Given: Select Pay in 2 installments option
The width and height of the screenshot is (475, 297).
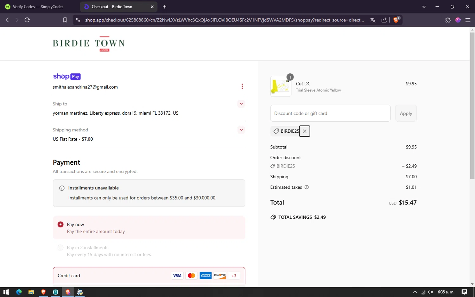Looking at the screenshot, I should click(60, 248).
